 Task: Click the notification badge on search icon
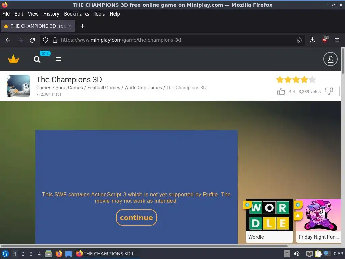[x=45, y=53]
